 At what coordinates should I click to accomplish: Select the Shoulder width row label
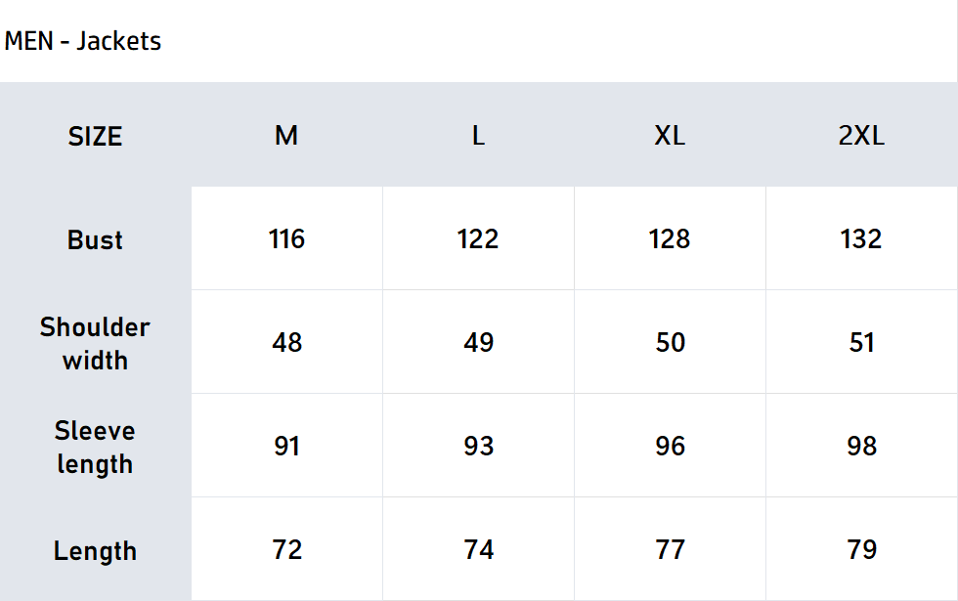pos(95,343)
